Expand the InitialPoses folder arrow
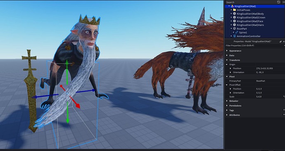The width and height of the screenshot is (285, 151). [231, 10]
